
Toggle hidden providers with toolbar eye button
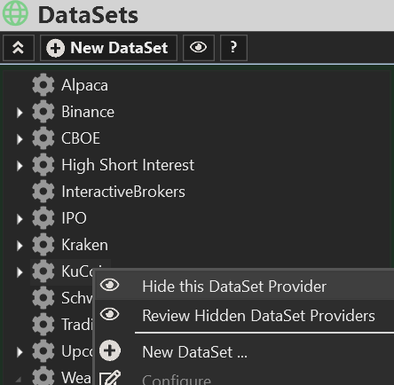click(x=199, y=48)
